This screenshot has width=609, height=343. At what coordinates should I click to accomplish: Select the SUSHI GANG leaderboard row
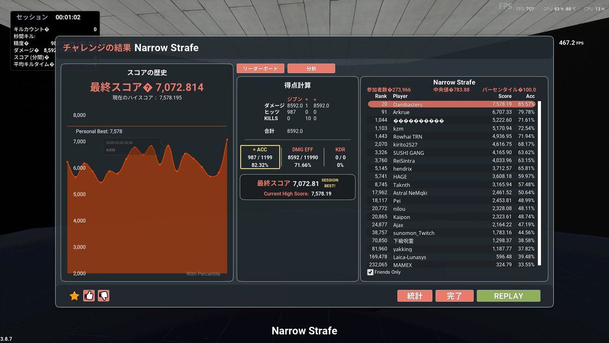click(x=452, y=152)
